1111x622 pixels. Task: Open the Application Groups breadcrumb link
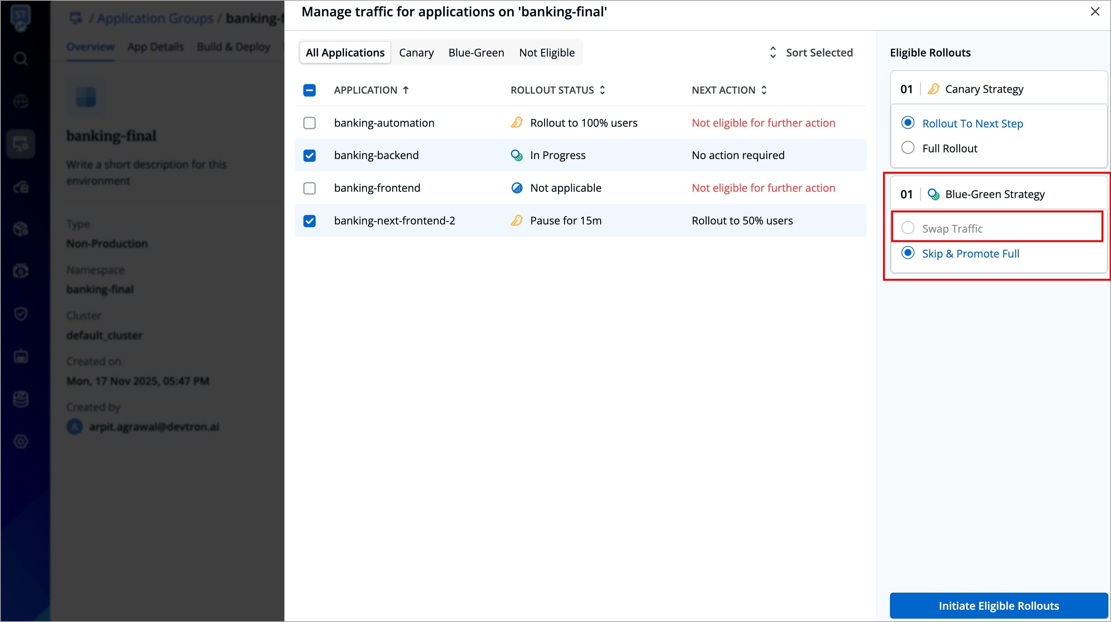coord(155,18)
